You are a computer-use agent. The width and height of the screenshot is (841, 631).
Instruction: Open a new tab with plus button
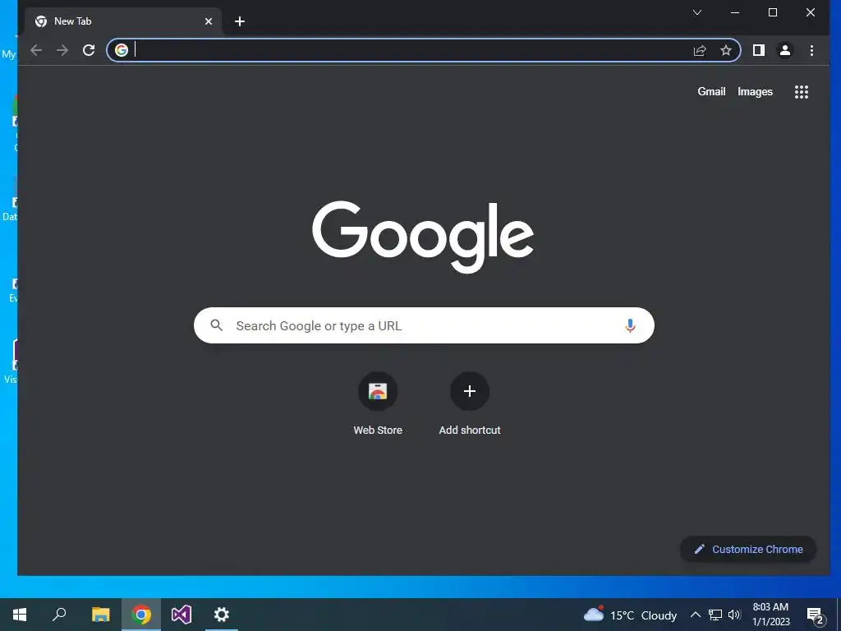[240, 21]
